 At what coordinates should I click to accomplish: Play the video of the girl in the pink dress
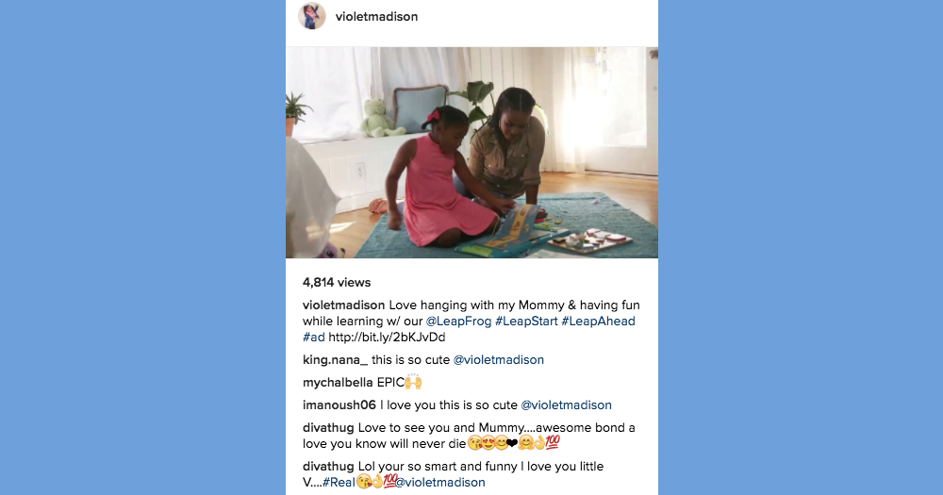pyautogui.click(x=471, y=152)
